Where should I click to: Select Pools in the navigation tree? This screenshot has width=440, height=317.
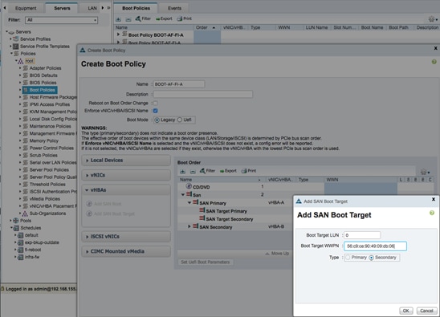(25, 221)
